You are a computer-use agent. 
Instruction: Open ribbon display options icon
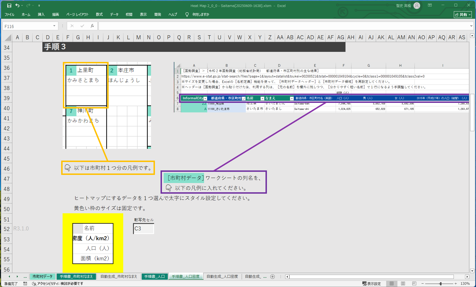[430, 5]
